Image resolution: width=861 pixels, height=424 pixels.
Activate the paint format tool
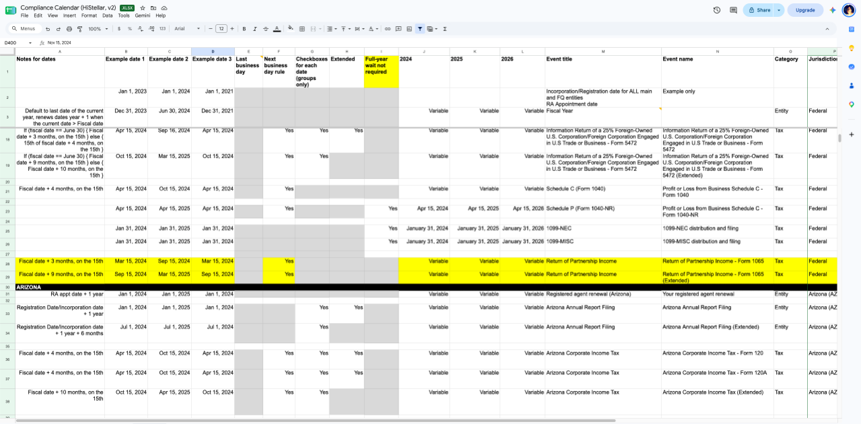pyautogui.click(x=79, y=29)
